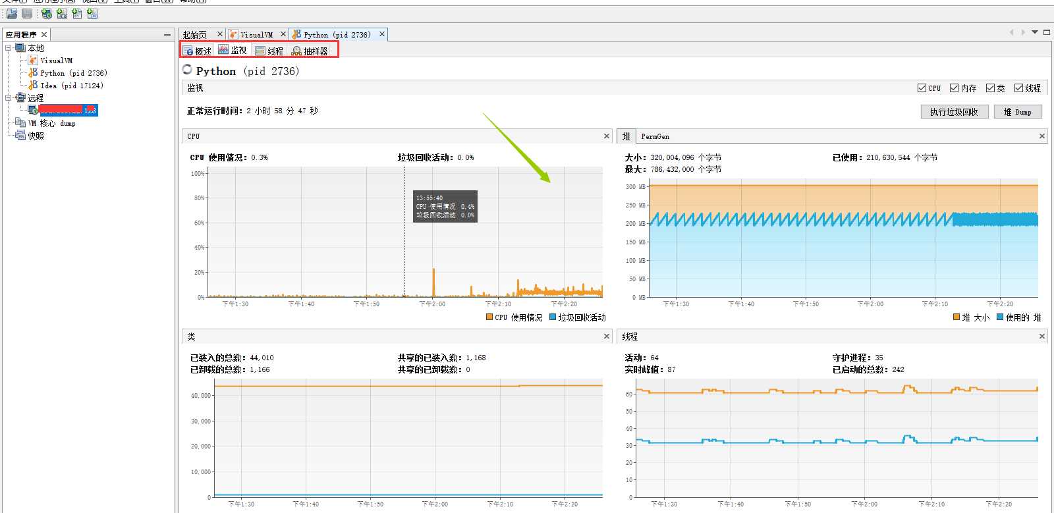This screenshot has width=1054, height=513.
Task: Click the remote host icon with green badge
Action: pos(33,110)
